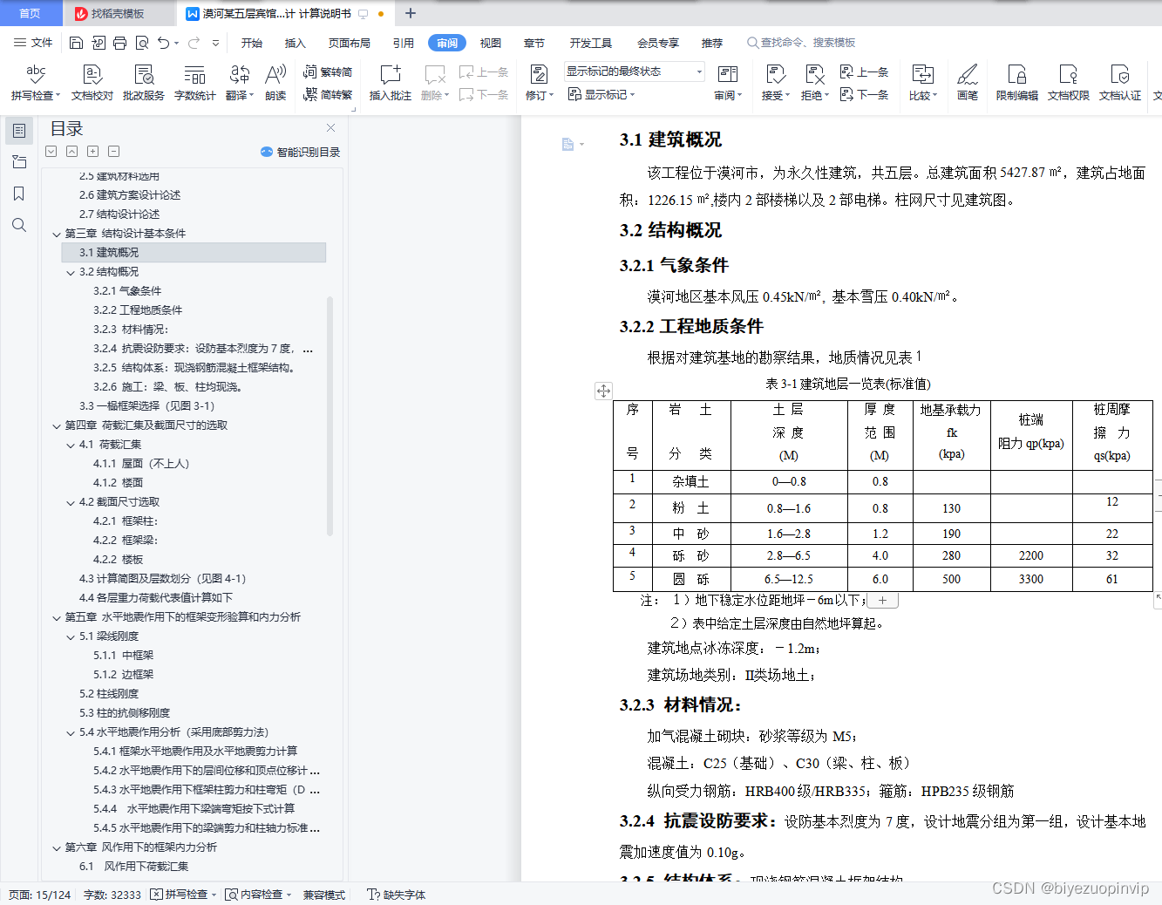Go to 首页 home tab

click(x=31, y=13)
